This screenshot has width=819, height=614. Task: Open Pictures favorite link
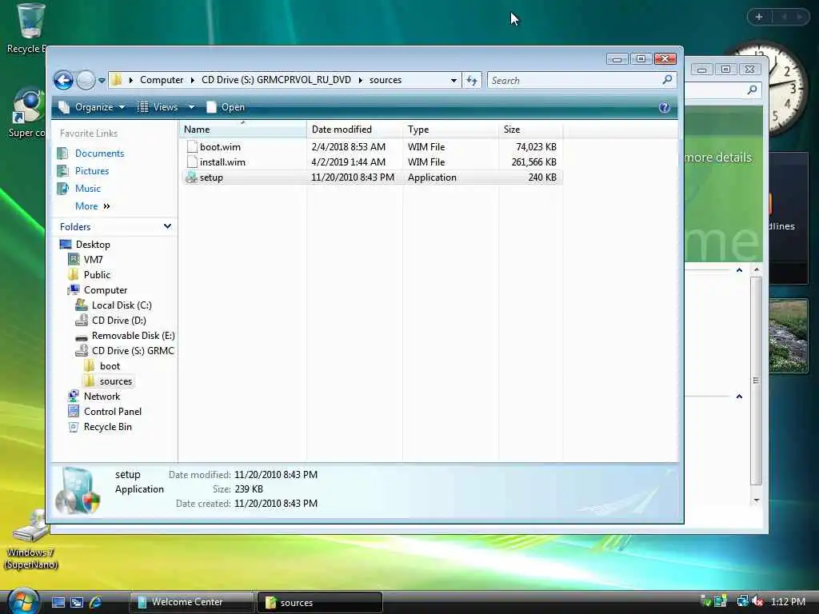pos(92,171)
